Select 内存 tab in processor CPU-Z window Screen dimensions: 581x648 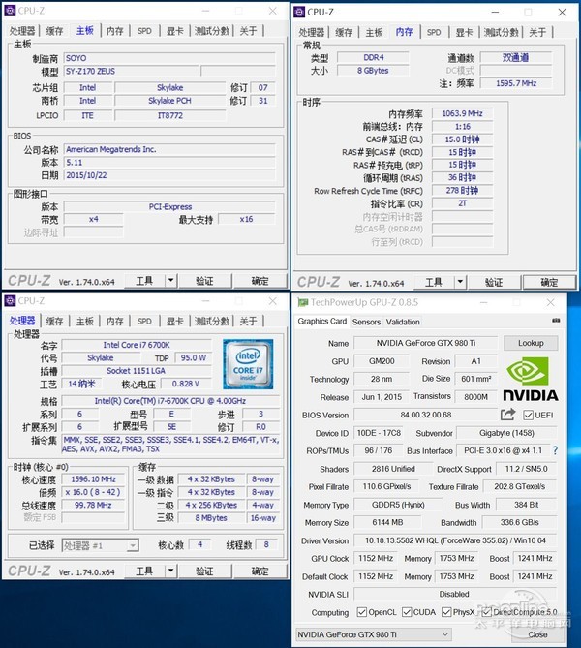click(115, 321)
